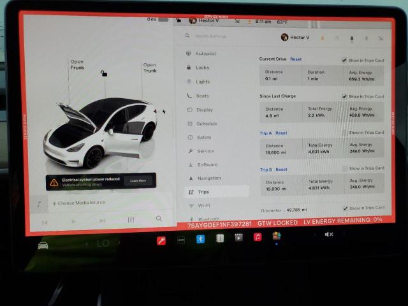
Task: Toggle Trip B Show in Trips Card
Action: (345, 168)
